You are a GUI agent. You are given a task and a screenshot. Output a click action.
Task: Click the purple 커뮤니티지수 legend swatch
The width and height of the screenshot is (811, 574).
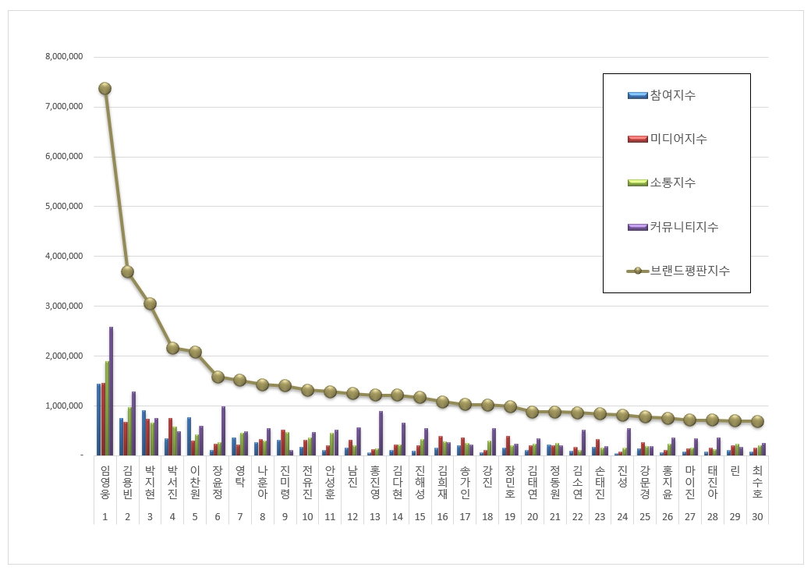pyautogui.click(x=637, y=227)
